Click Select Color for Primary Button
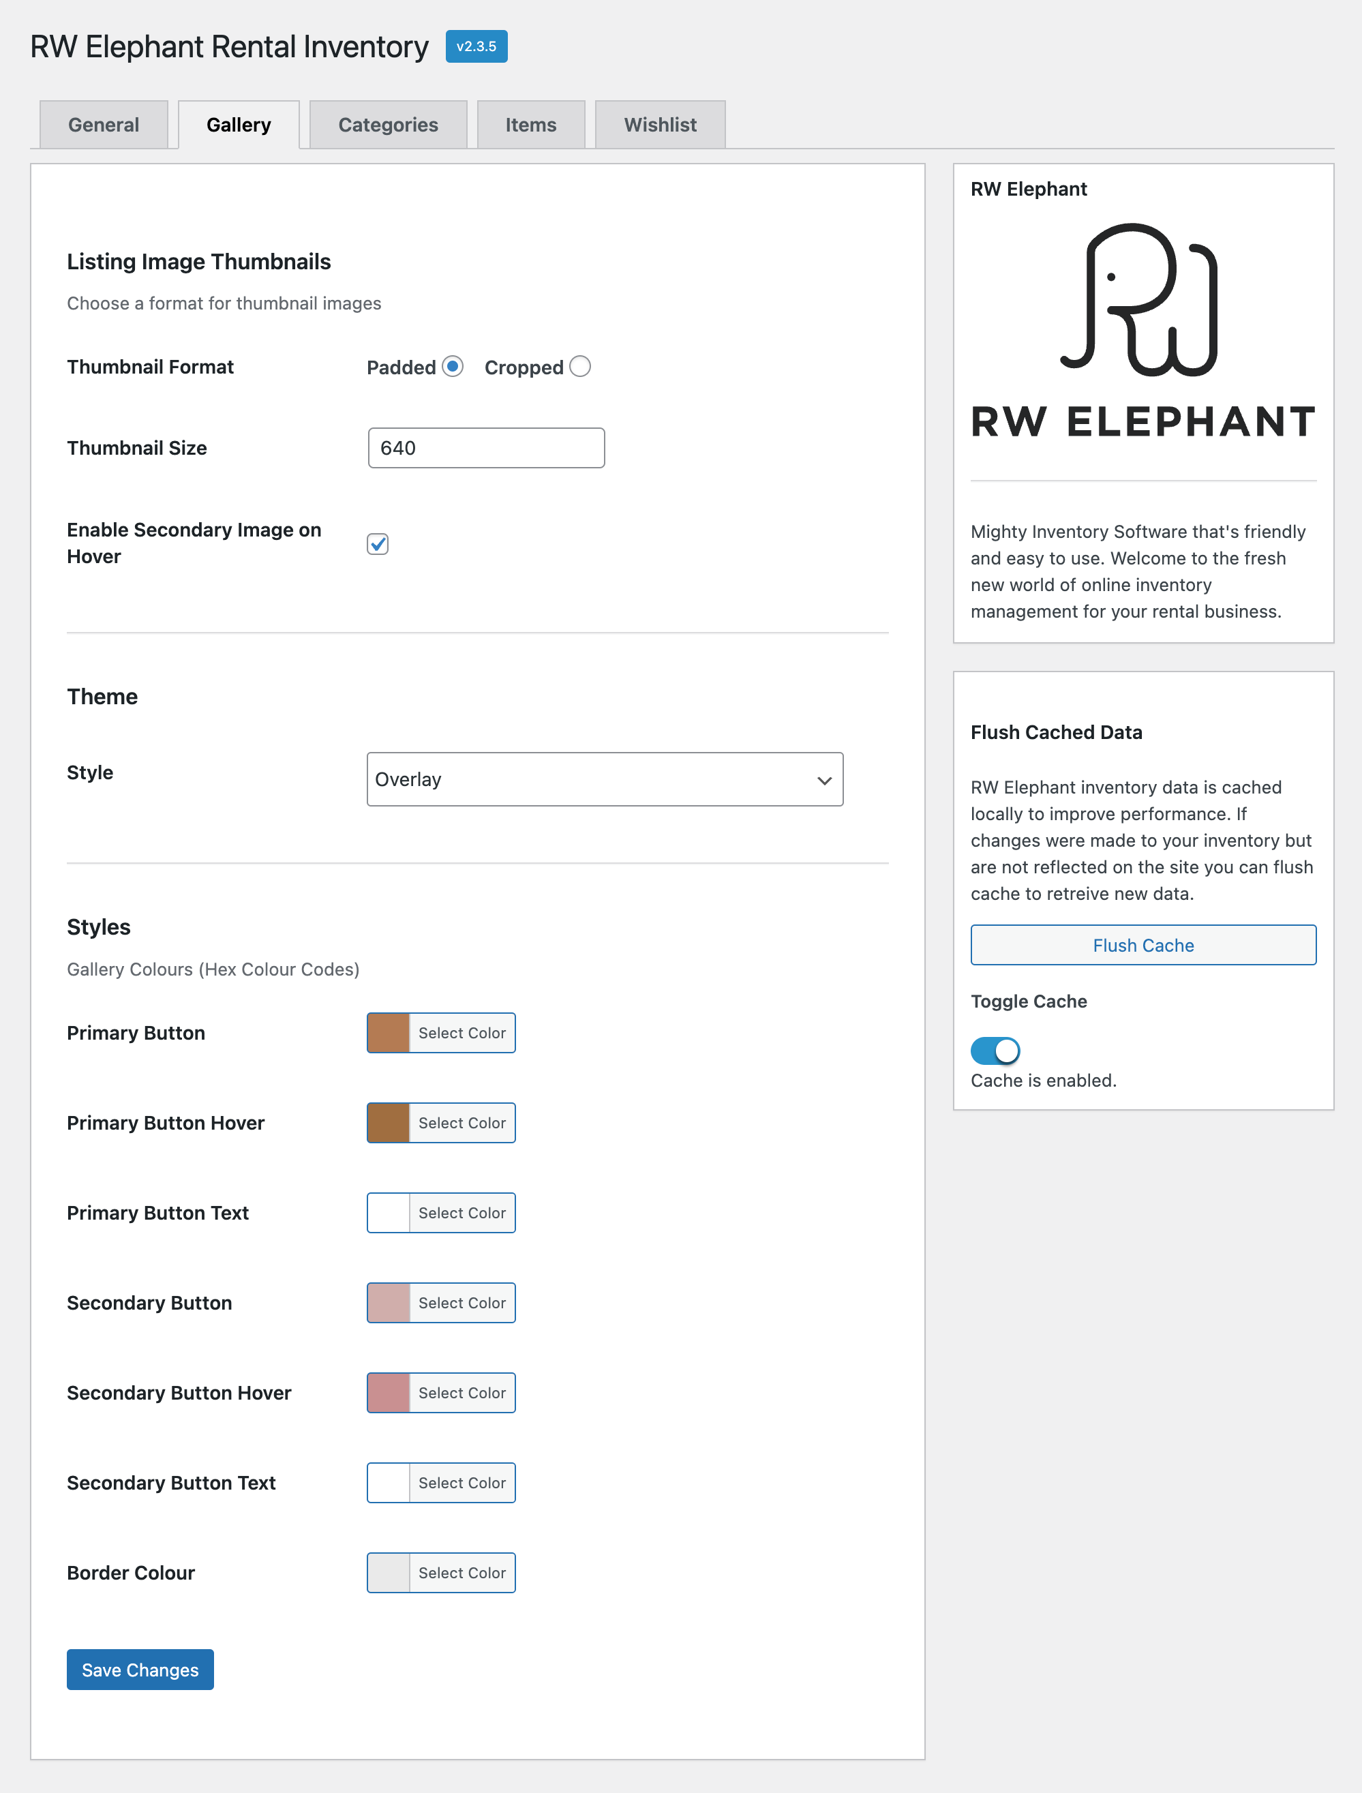This screenshot has height=1793, width=1362. click(462, 1033)
